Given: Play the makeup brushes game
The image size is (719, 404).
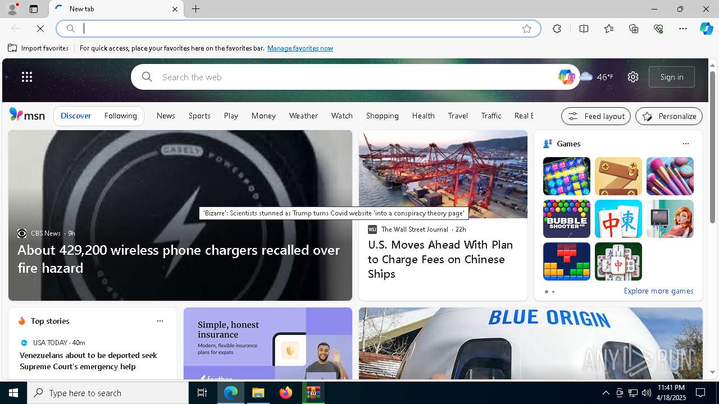Looking at the screenshot, I should point(670,176).
